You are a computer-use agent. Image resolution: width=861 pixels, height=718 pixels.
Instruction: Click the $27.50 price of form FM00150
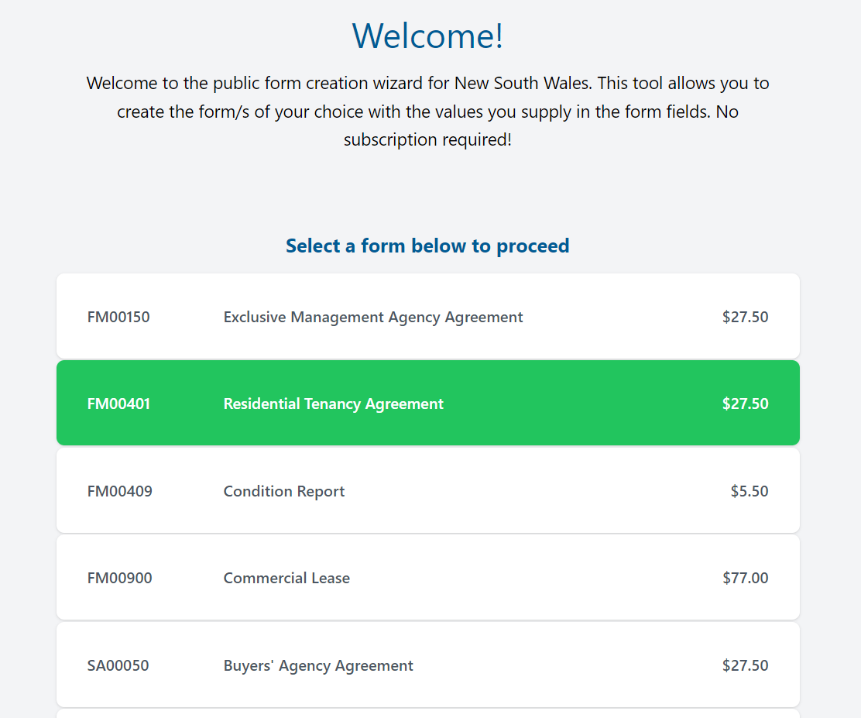click(x=745, y=317)
